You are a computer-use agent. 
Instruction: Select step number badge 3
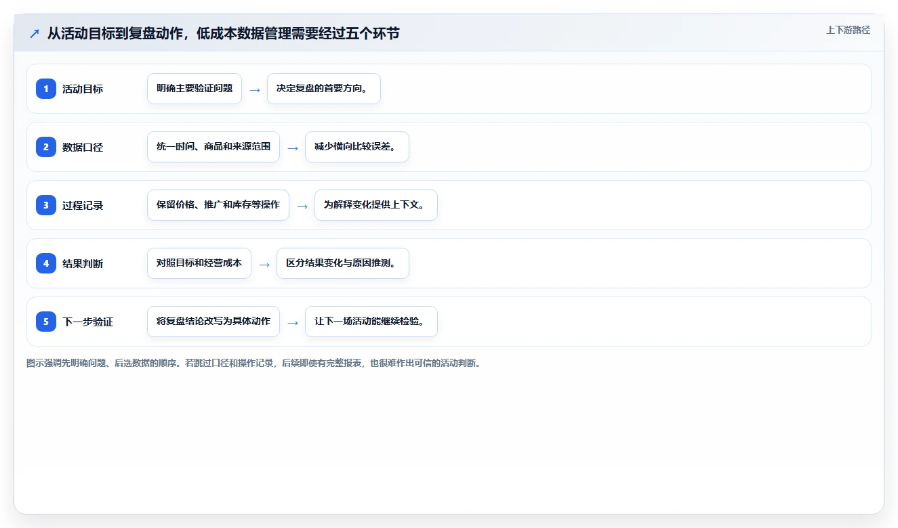pos(46,205)
